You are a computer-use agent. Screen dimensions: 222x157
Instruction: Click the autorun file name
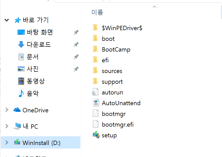(113, 92)
